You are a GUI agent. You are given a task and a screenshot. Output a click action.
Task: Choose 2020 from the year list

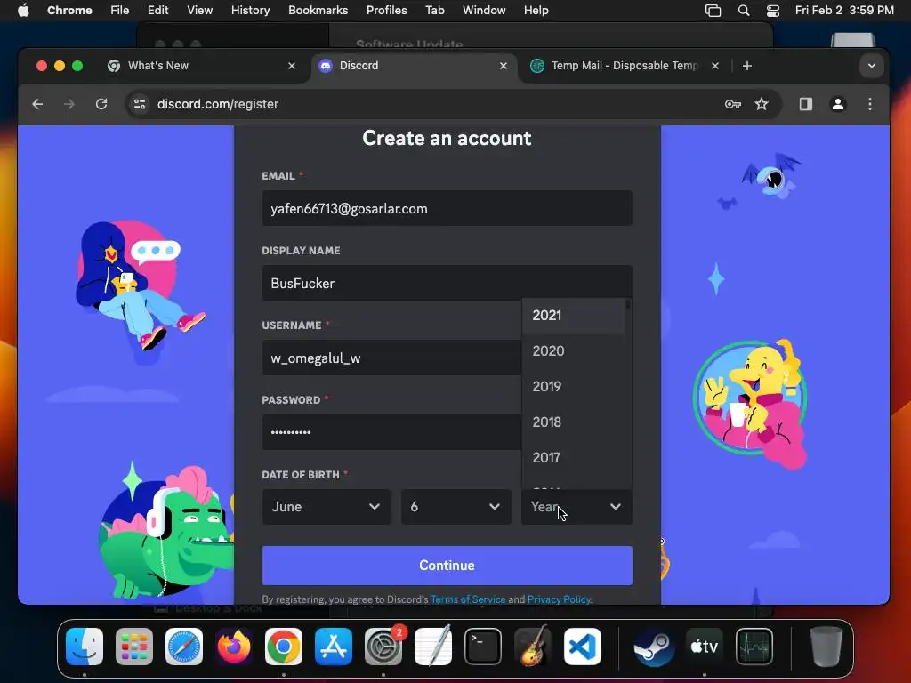tap(574, 350)
